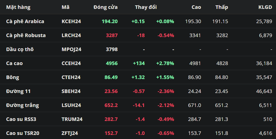The width and height of the screenshot is (276, 139).
Task: Click the 'Cao su TSR20' commodity name
Action: [23, 133]
